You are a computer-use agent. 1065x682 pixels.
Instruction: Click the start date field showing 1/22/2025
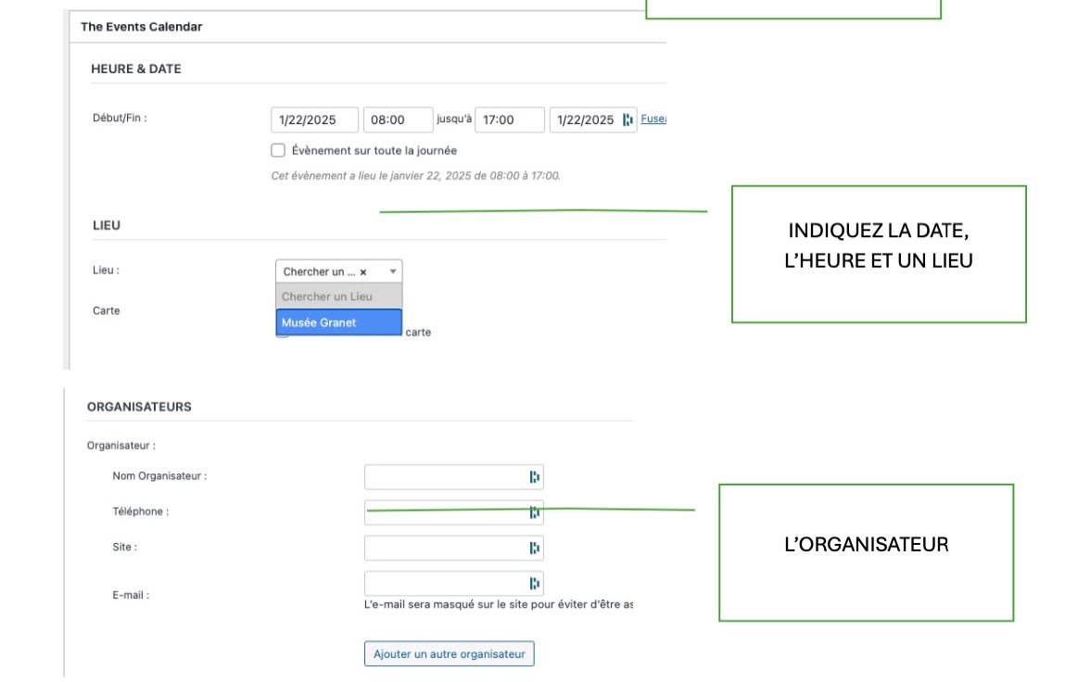click(x=314, y=120)
